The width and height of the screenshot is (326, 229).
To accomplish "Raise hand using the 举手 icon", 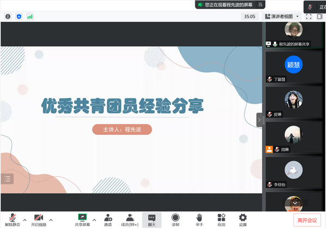I will [x=199, y=220].
